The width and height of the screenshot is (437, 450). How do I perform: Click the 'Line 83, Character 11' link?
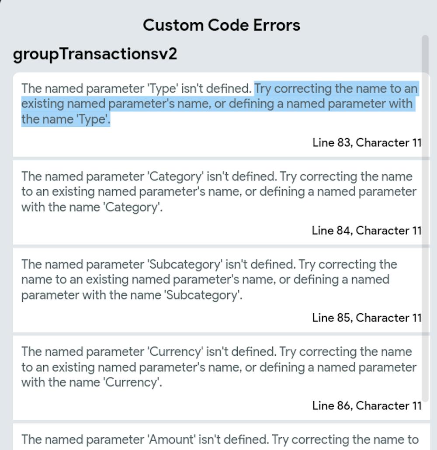pyautogui.click(x=366, y=142)
